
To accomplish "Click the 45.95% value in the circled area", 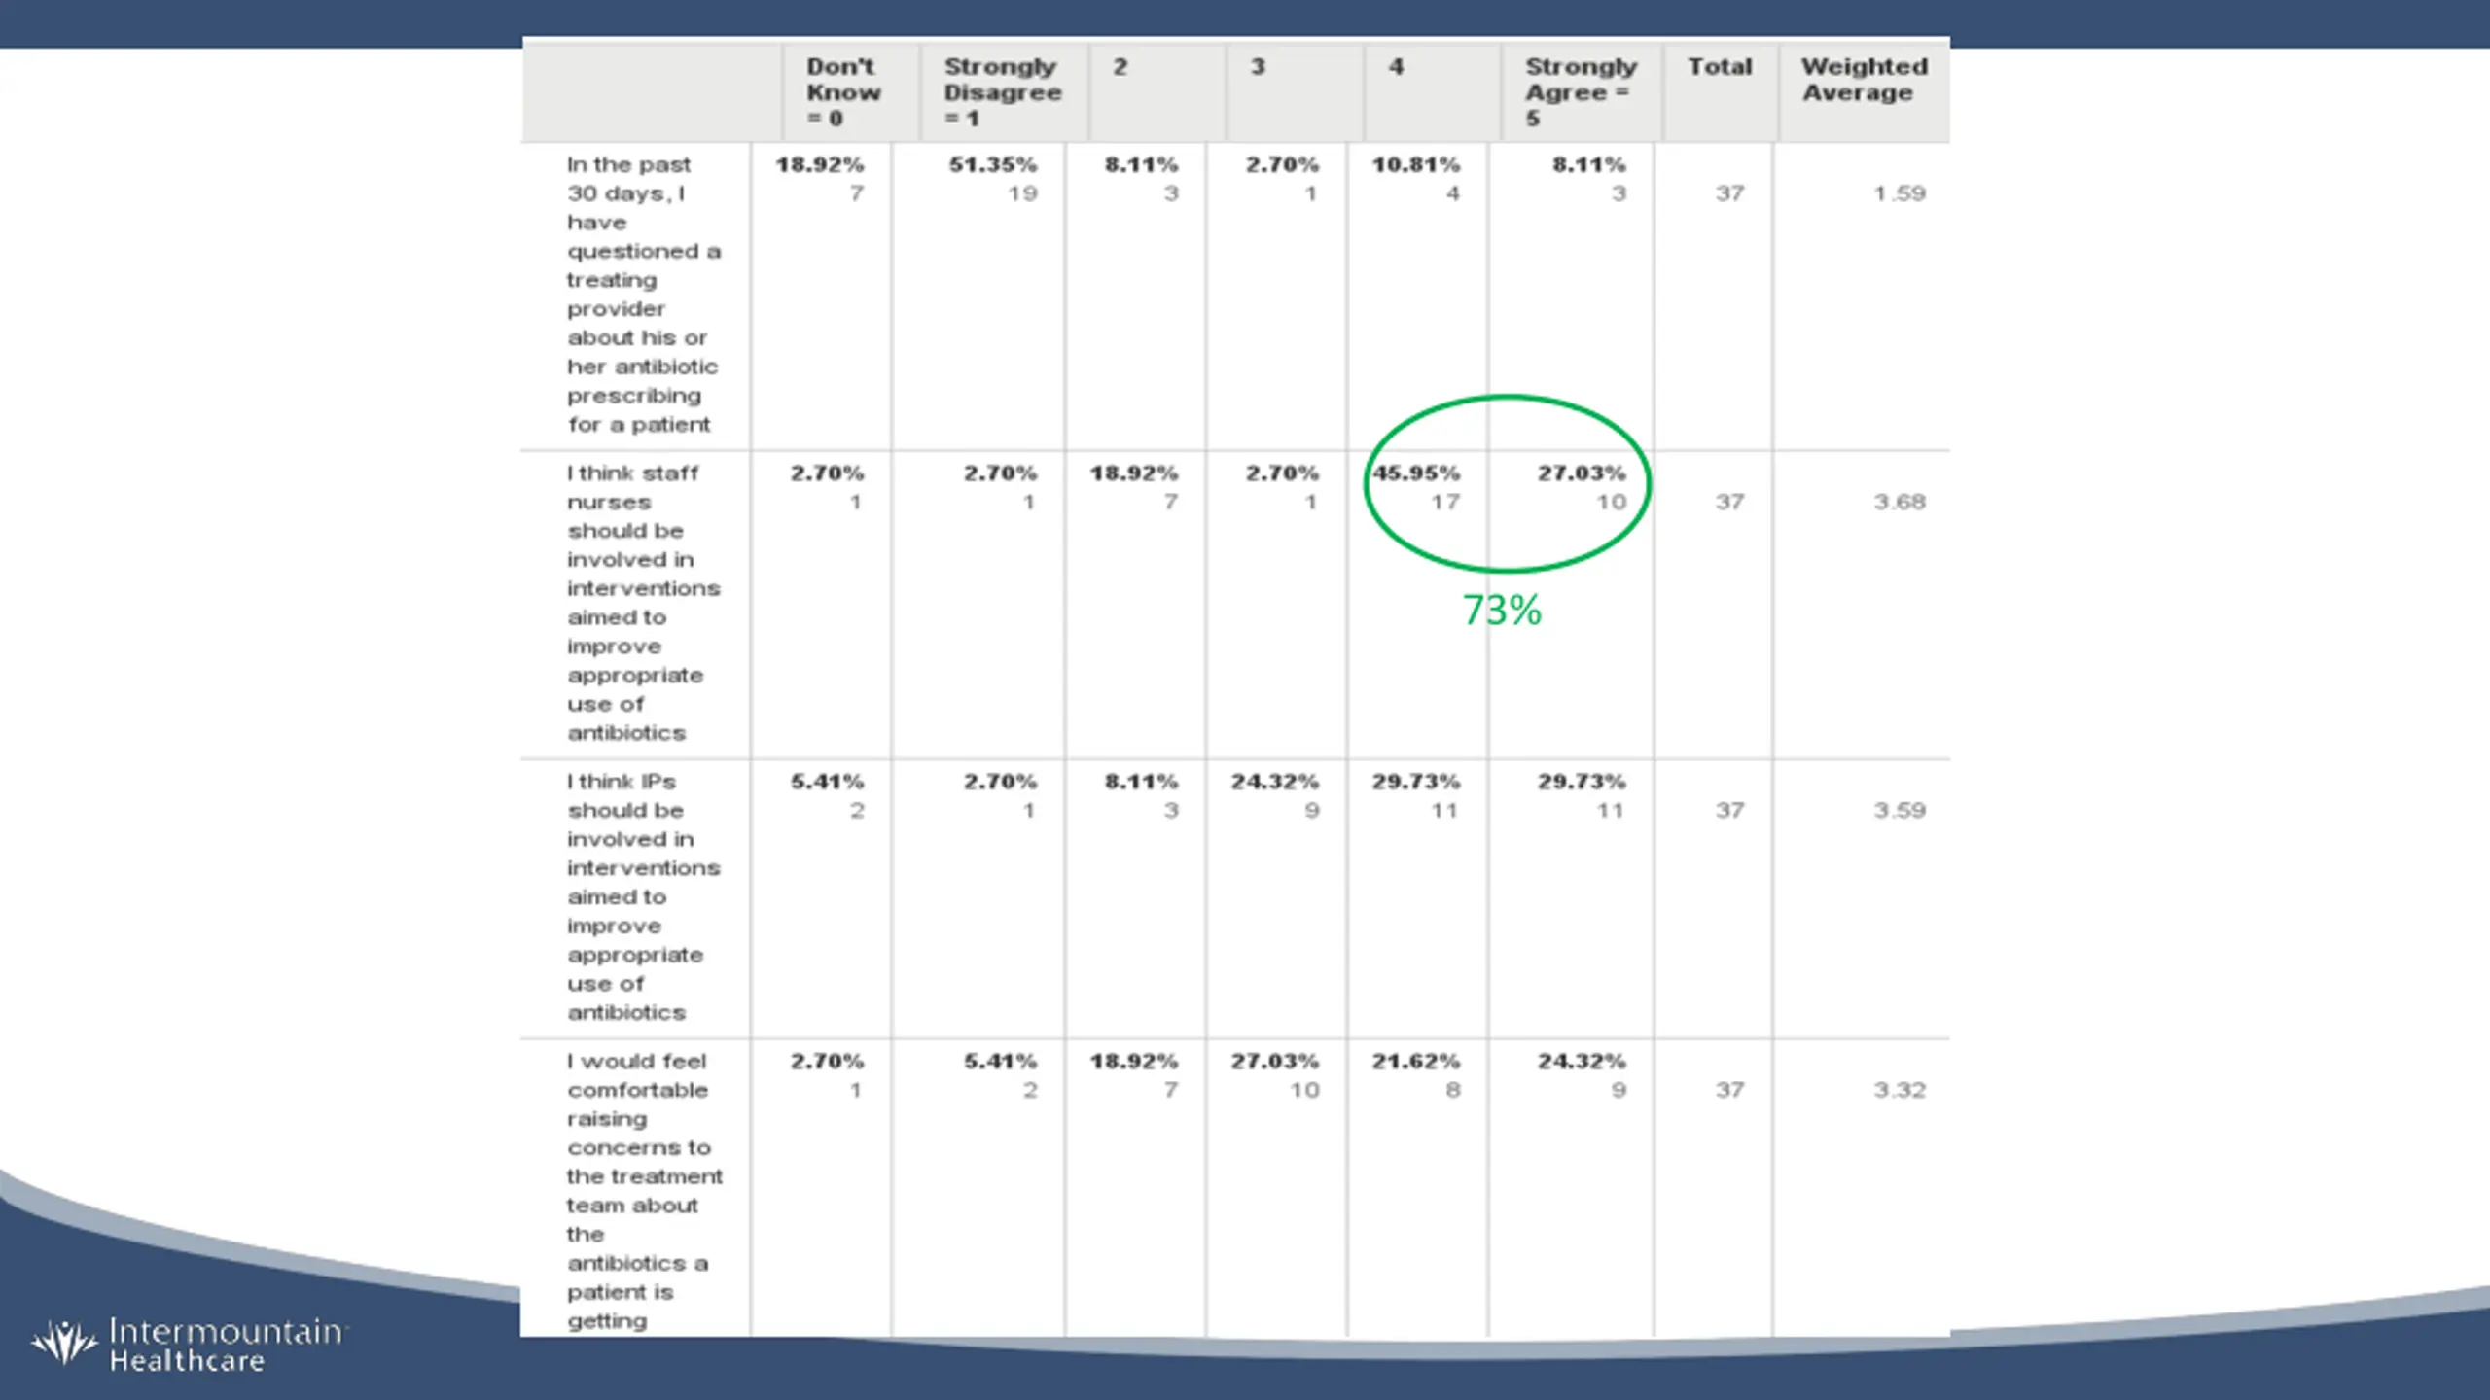I will coord(1416,473).
